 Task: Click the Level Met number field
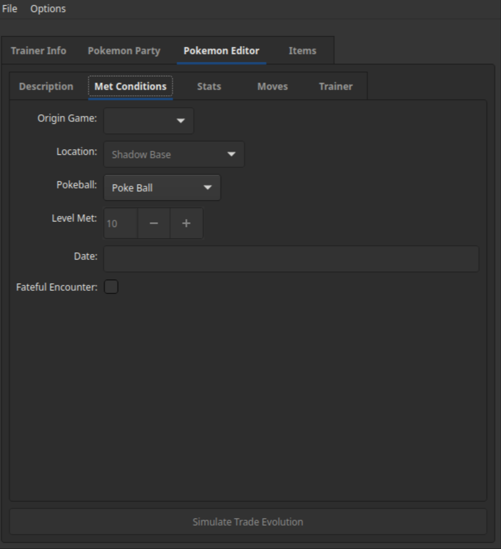[120, 223]
